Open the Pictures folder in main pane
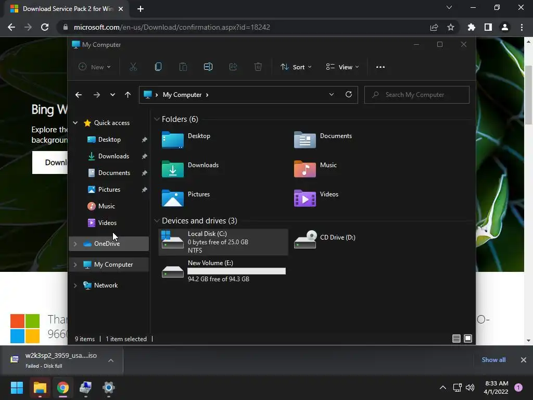 tap(186, 198)
